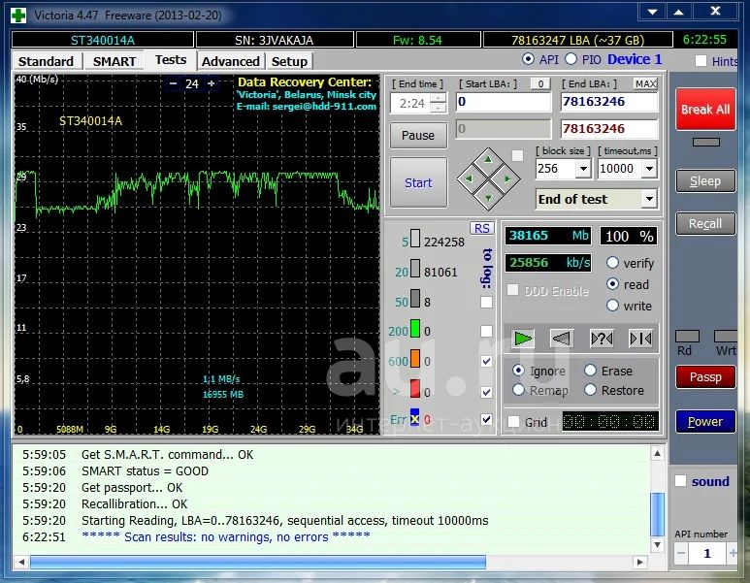Click the plus icon next to graph scale 24
The width and height of the screenshot is (750, 583).
coord(212,83)
